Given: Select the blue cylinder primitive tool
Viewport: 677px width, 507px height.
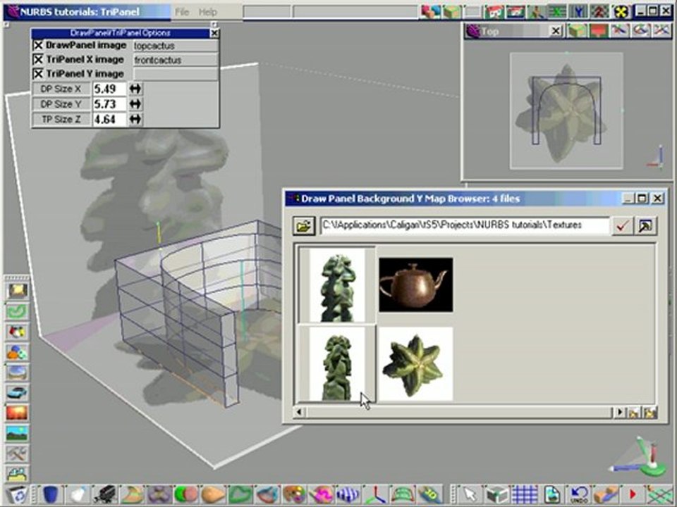Looking at the screenshot, I should point(51,494).
